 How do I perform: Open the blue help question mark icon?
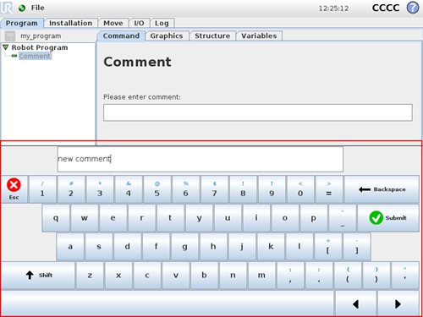[413, 8]
